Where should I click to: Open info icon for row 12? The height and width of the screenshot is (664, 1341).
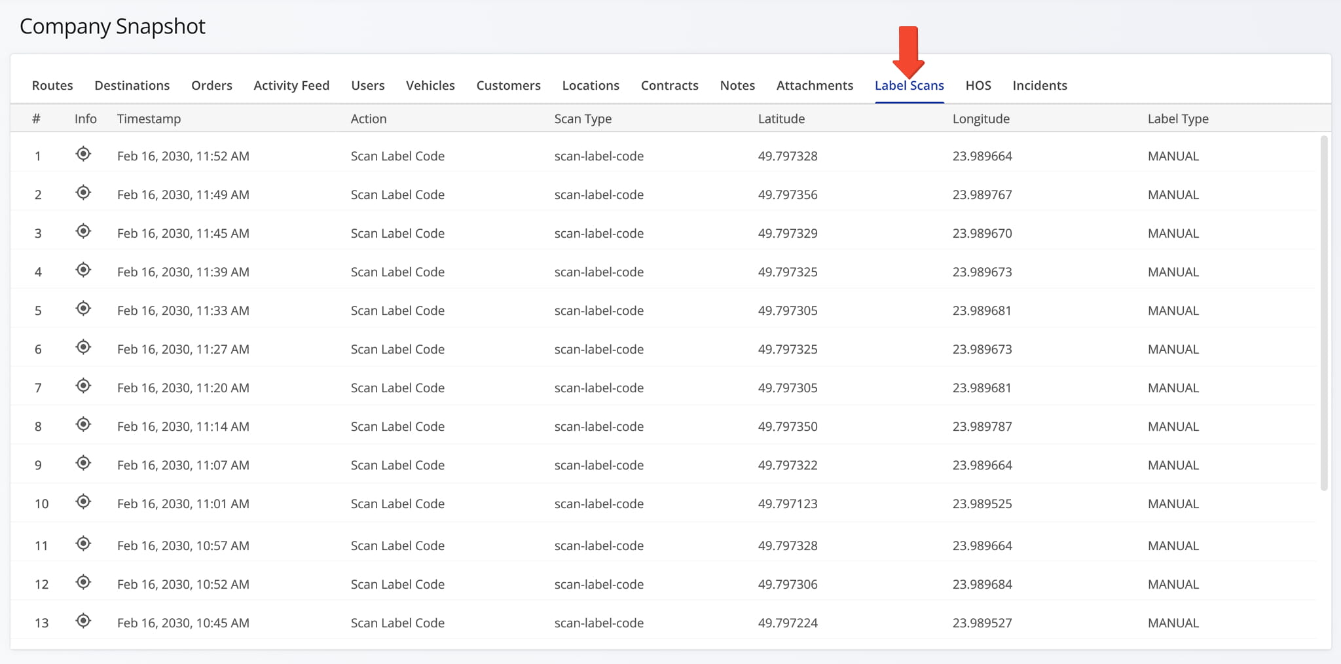(x=83, y=582)
